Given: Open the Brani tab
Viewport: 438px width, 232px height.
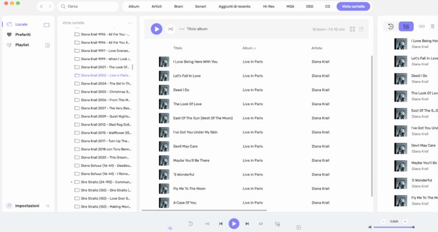Looking at the screenshot, I should pyautogui.click(x=178, y=7).
